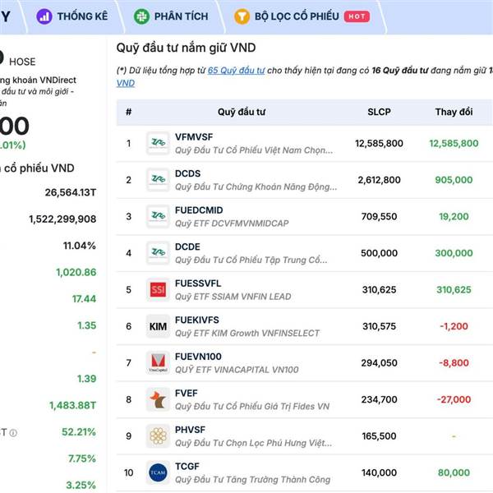Click Quỹ ETF SSIAM VNFIN LEAD description
The width and height of the screenshot is (493, 493).
[233, 297]
